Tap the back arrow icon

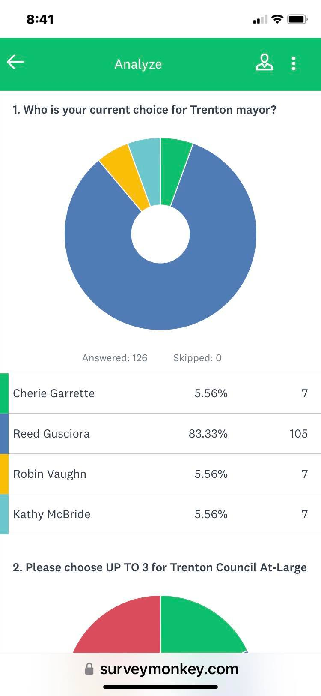[x=15, y=62]
